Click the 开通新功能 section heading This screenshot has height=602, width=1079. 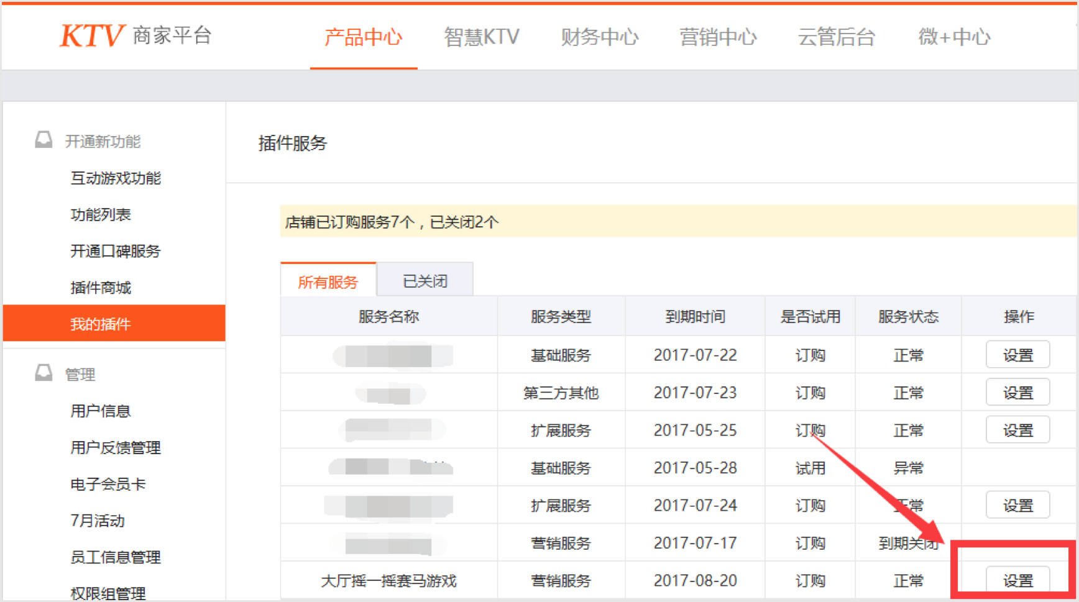(x=103, y=142)
